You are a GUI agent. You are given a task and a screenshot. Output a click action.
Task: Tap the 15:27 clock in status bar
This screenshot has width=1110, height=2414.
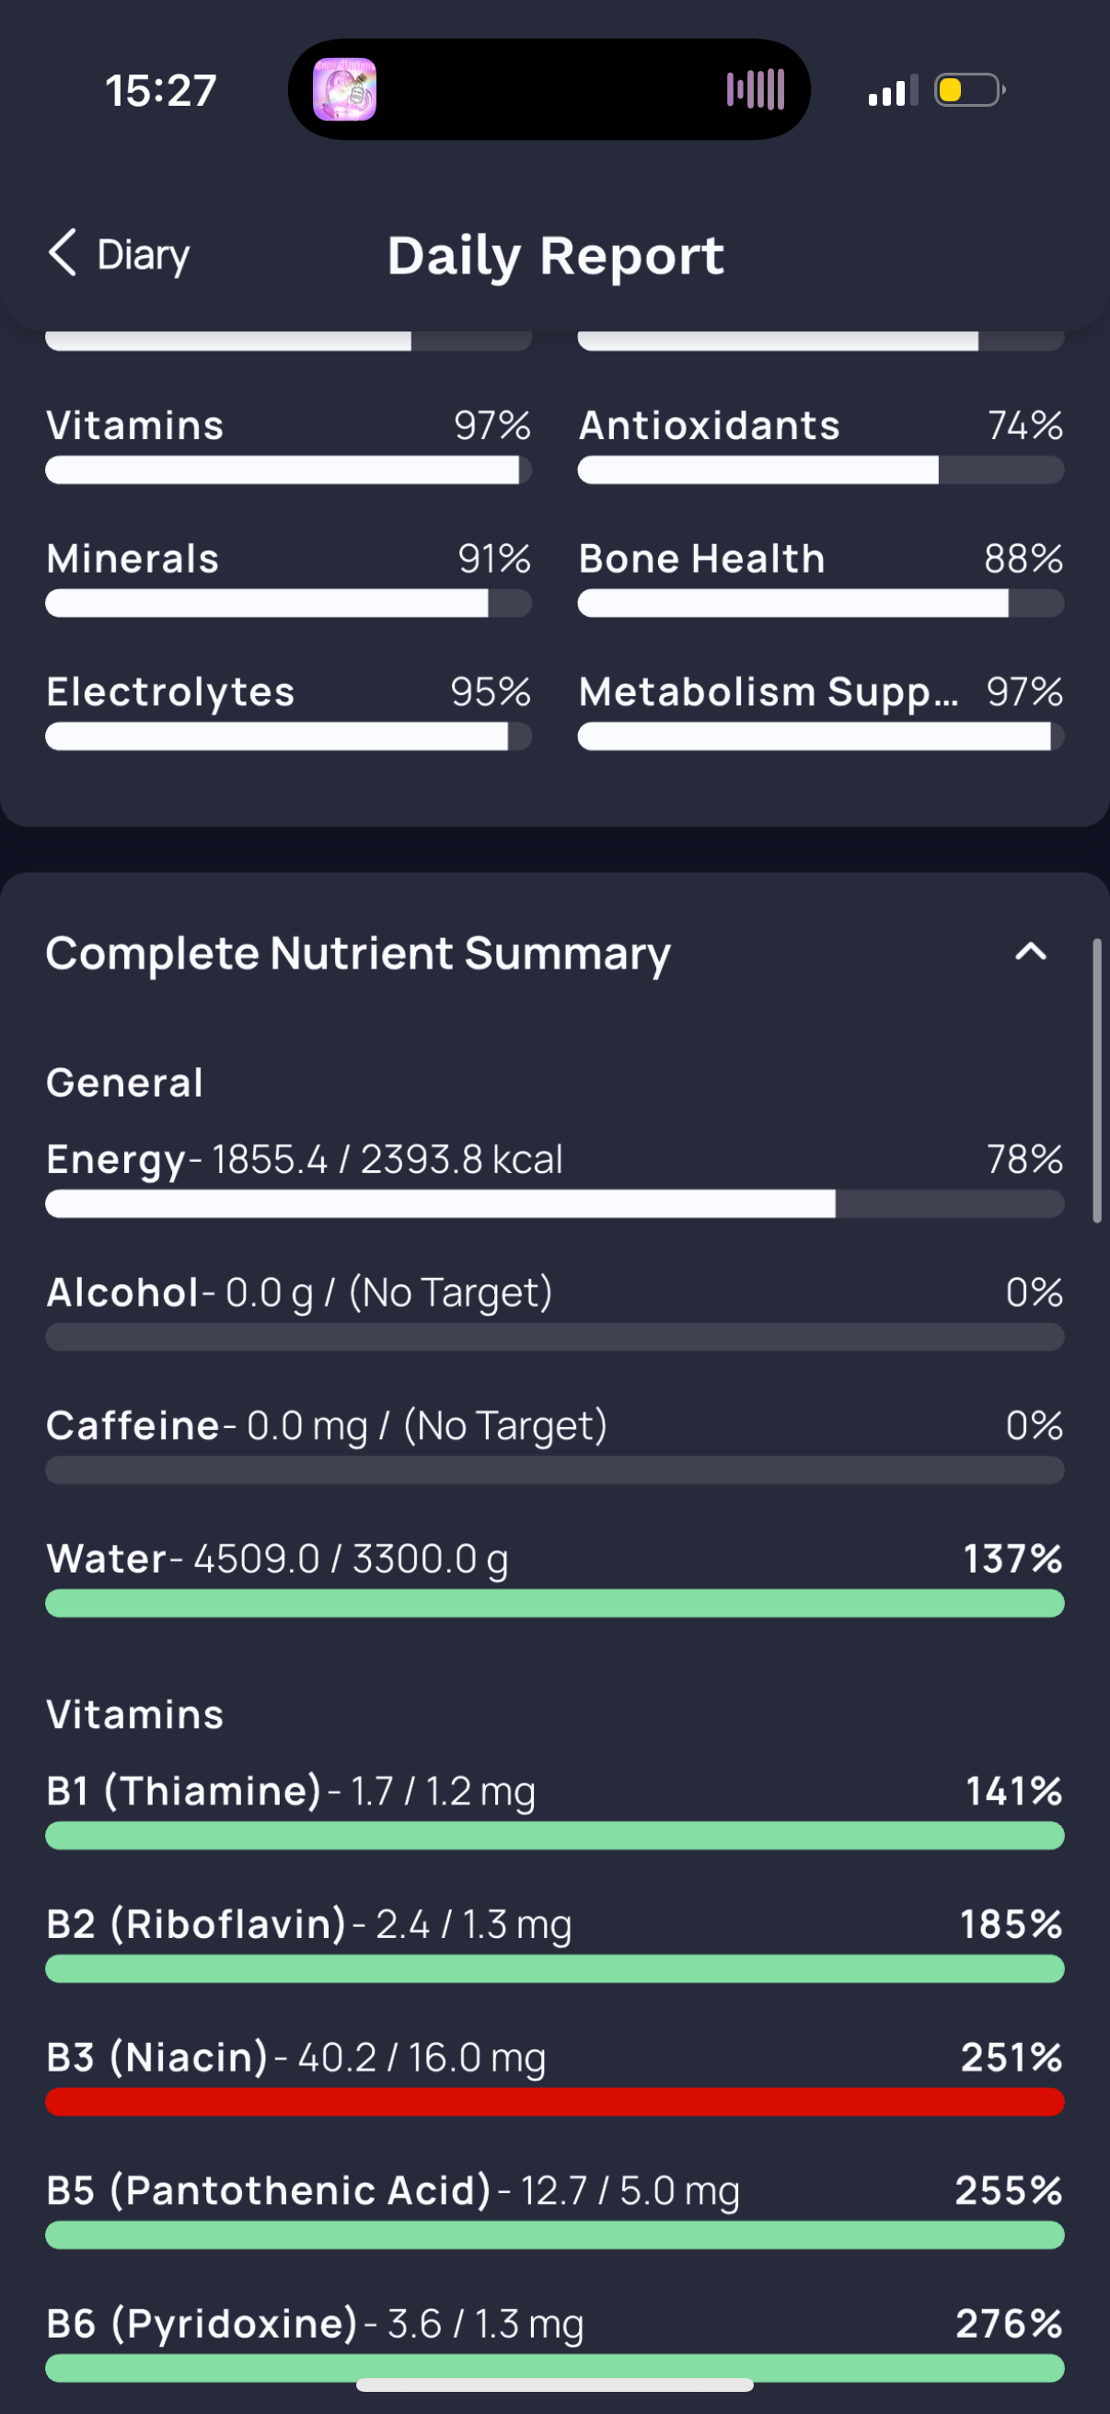point(160,91)
